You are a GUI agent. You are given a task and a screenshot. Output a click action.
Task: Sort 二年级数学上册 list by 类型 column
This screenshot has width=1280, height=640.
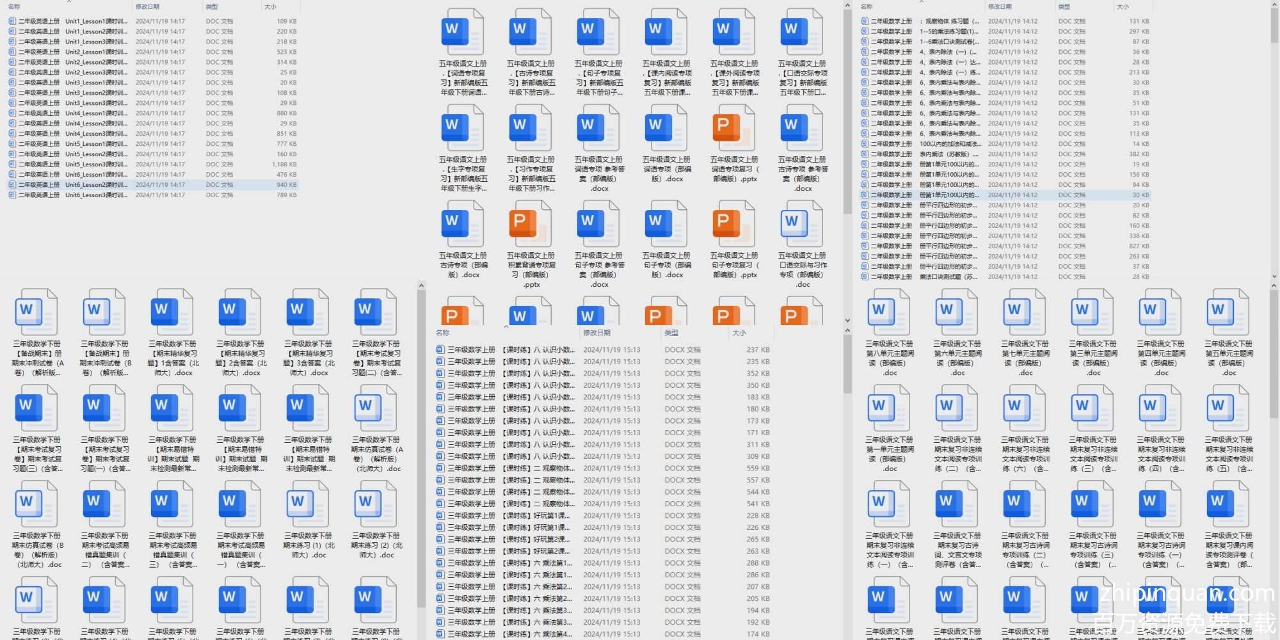(1064, 6)
